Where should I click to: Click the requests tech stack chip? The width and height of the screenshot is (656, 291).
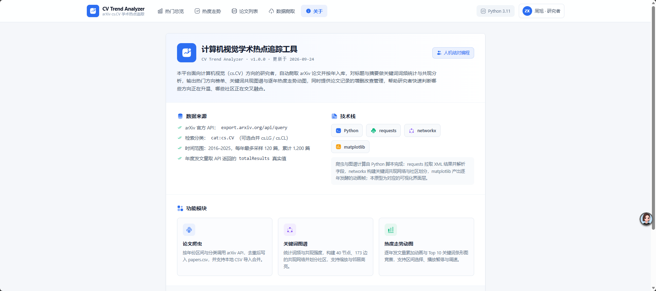[x=384, y=130]
